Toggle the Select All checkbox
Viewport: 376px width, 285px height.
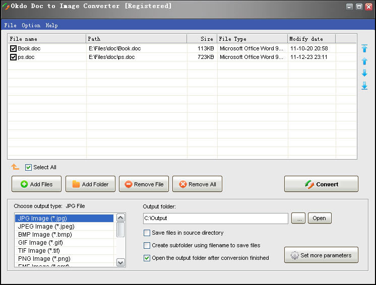click(x=29, y=168)
